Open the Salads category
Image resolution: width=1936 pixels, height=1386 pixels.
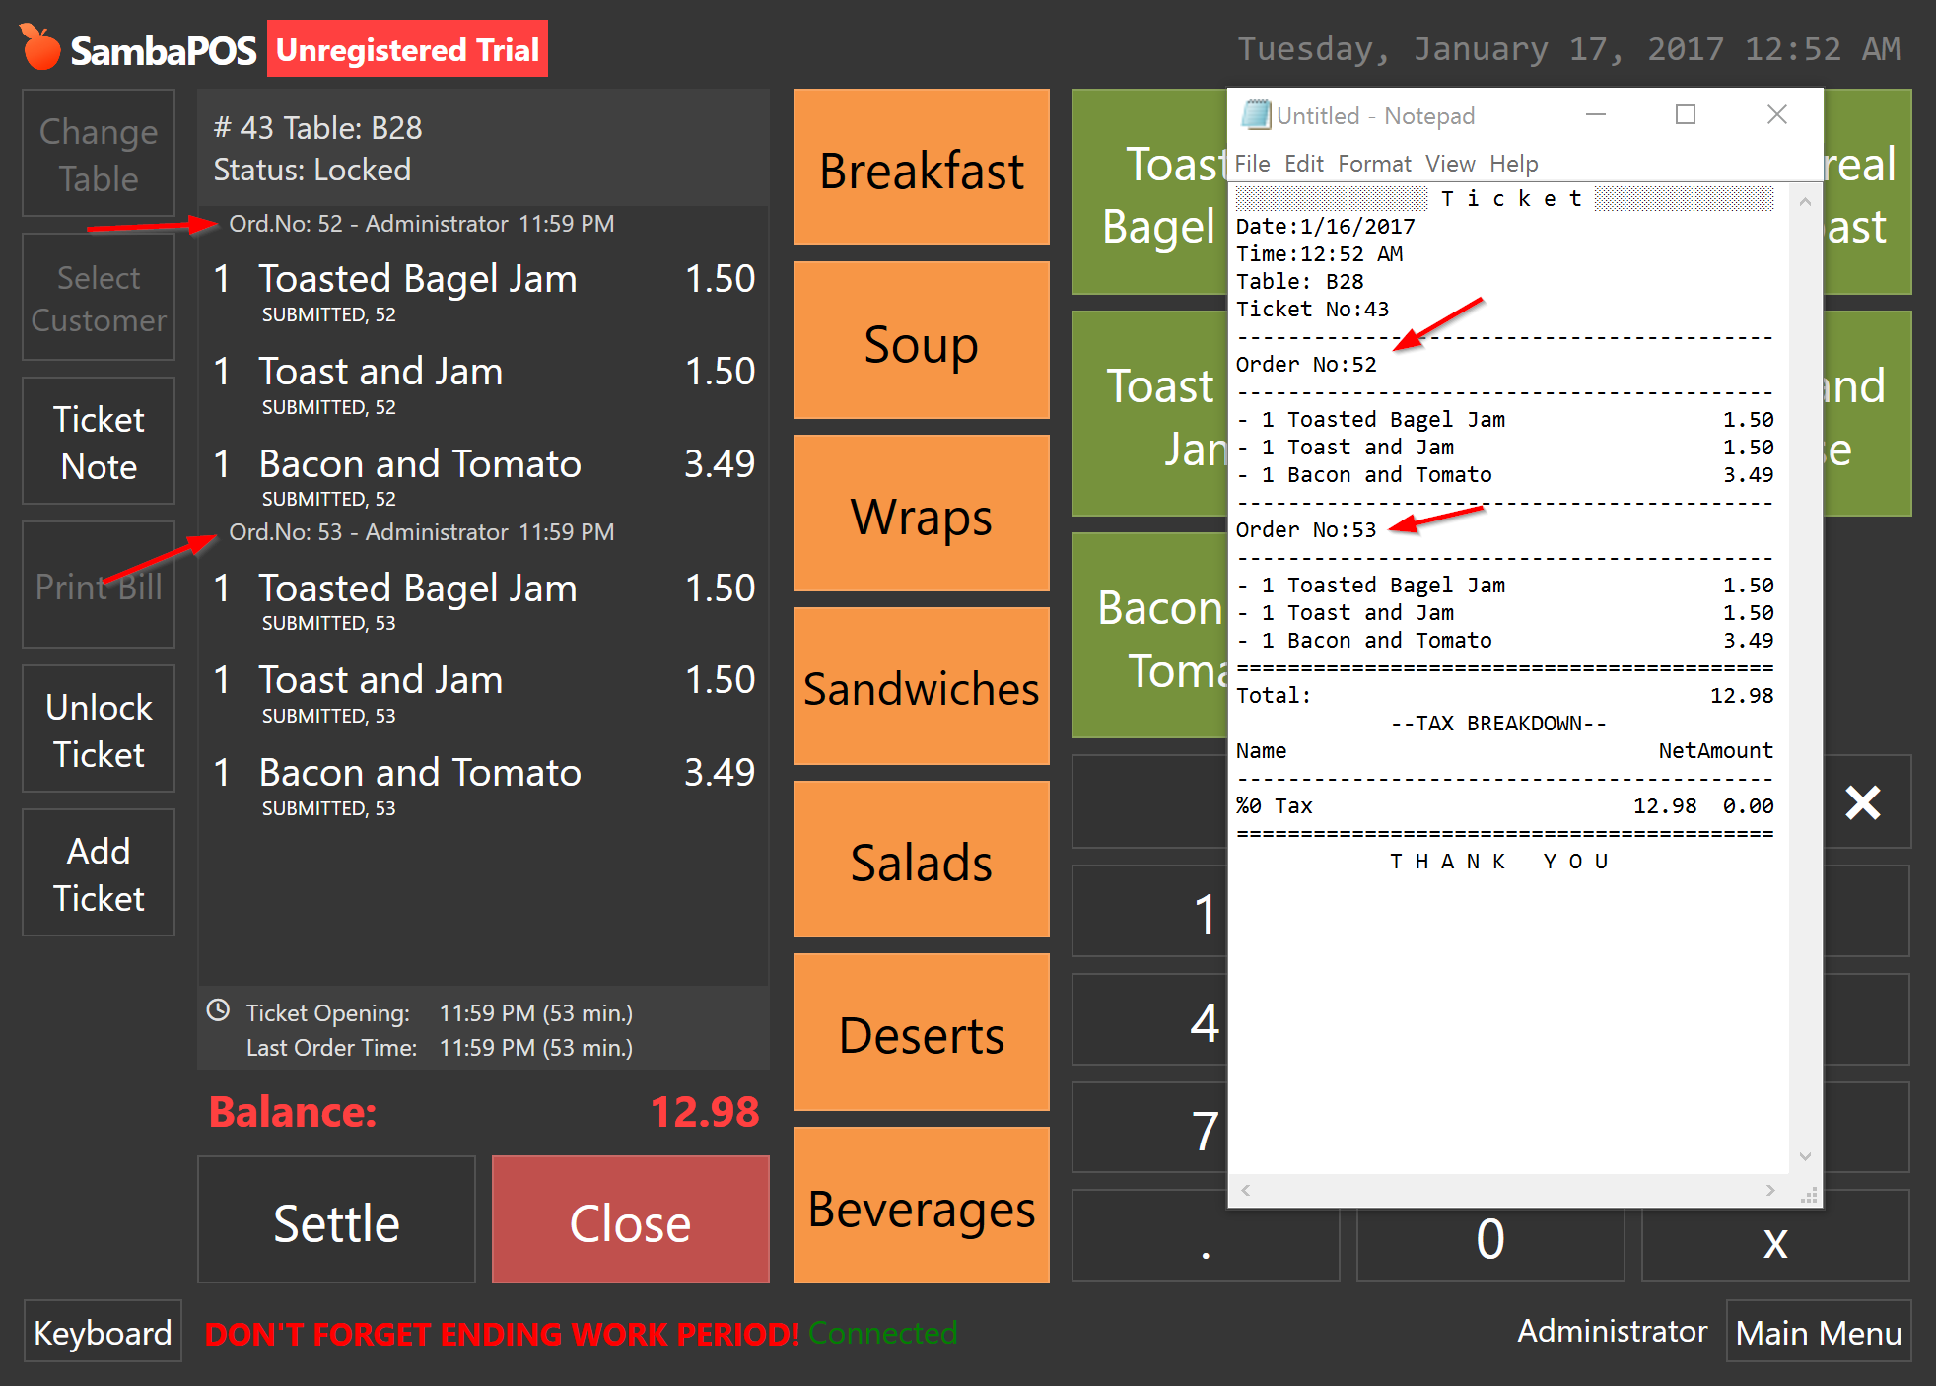tap(922, 860)
